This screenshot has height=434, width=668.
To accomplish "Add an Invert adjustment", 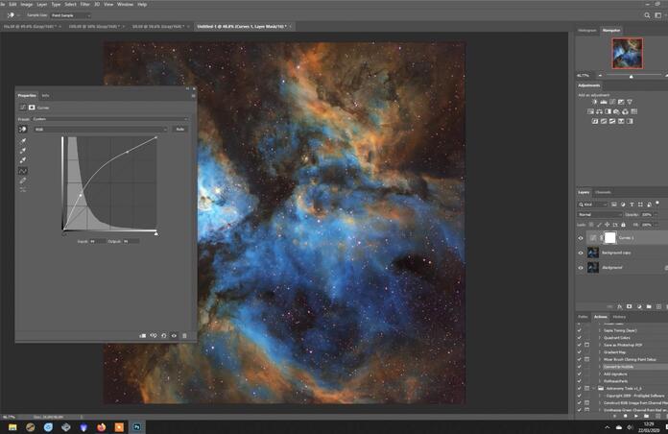I will [x=595, y=122].
